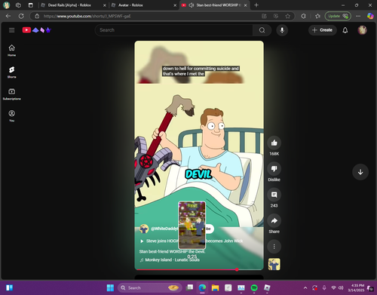The width and height of the screenshot is (377, 295).
Task: Click the YouTube logo
Action: coord(37,30)
